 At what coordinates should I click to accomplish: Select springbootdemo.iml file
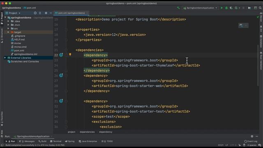point(24,54)
